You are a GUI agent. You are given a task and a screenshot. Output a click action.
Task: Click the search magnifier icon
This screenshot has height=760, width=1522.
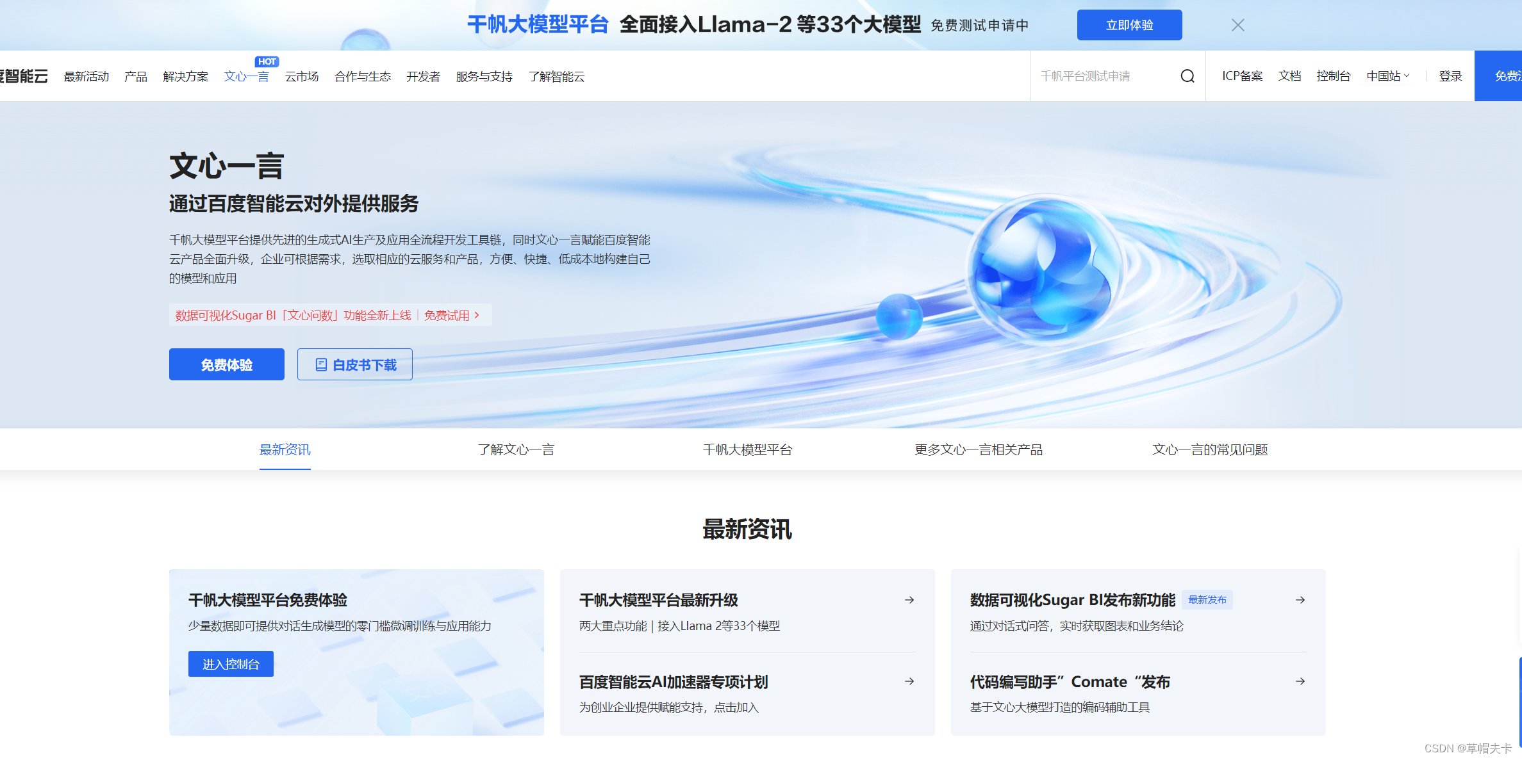pos(1187,76)
